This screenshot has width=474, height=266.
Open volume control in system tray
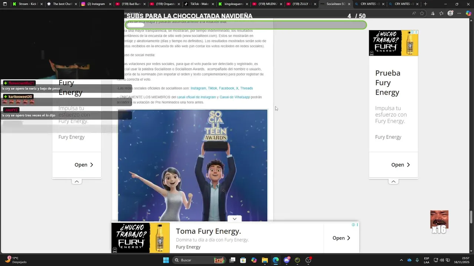(x=442, y=260)
